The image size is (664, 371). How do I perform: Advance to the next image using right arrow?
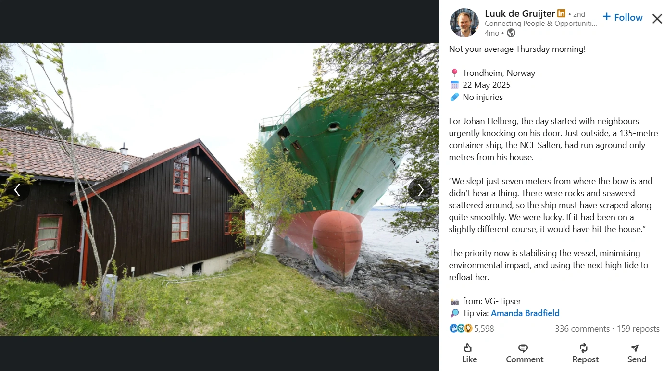[x=420, y=190]
